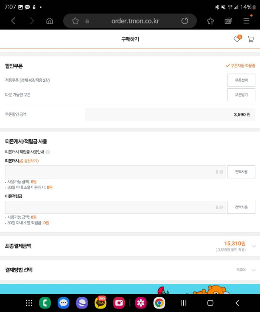Click the 충전하기 link

[31, 161]
